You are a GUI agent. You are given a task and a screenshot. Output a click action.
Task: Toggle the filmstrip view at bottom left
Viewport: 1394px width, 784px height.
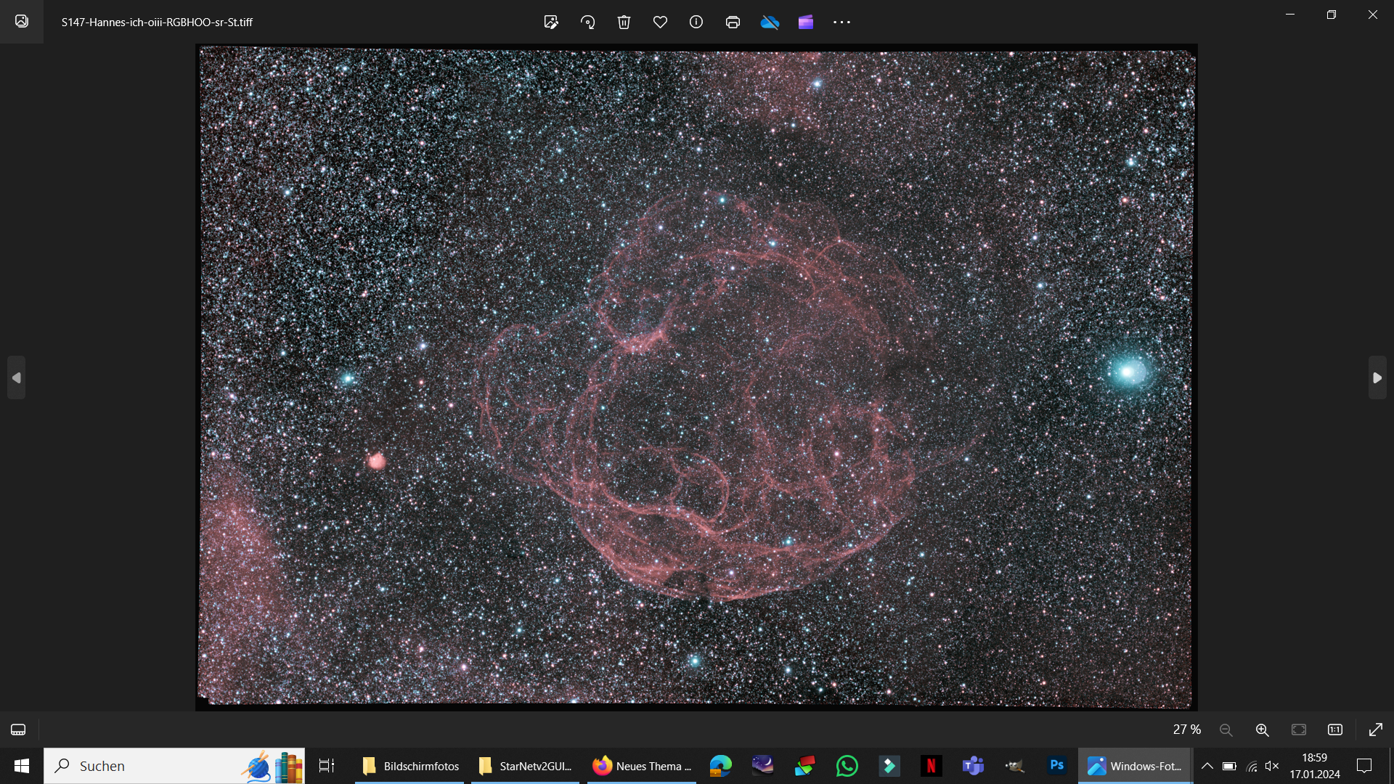coord(18,730)
